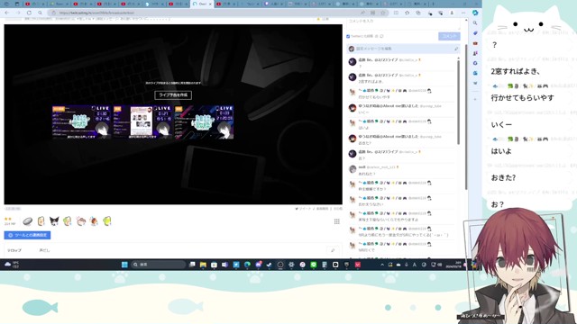Open the Edge Copilot icon at top right
This screenshot has height=324, width=577.
pyautogui.click(x=475, y=13)
